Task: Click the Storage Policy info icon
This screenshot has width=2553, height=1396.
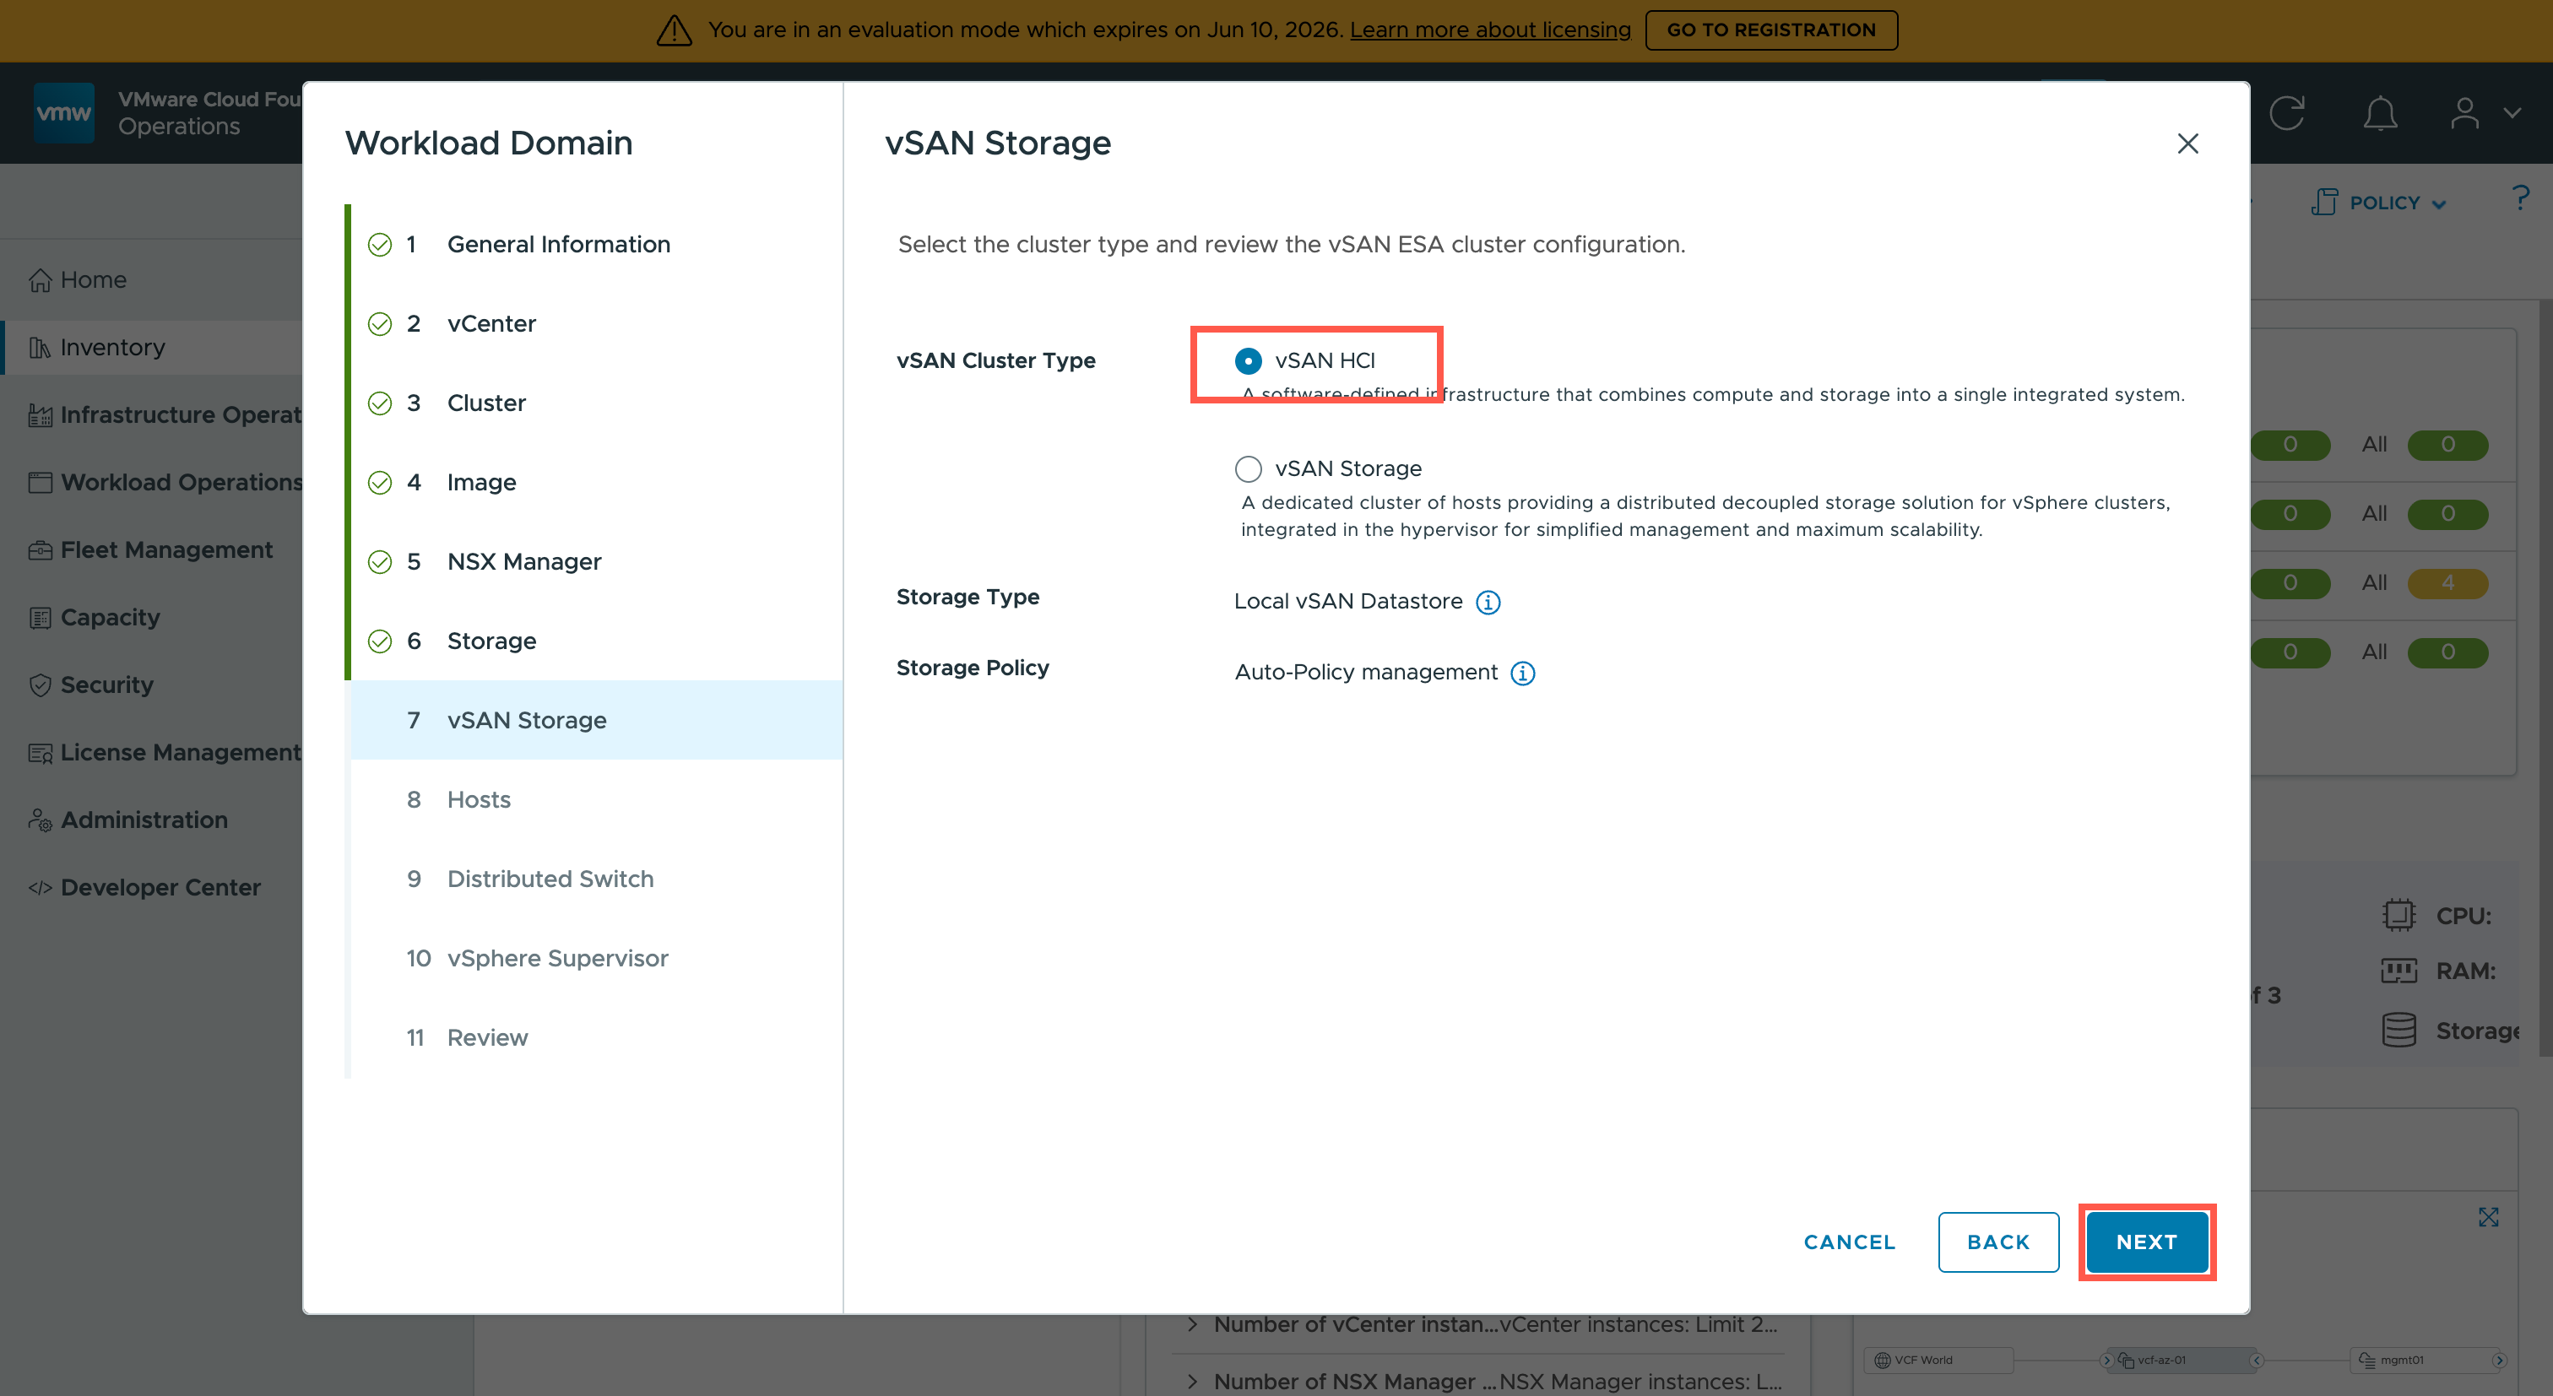Action: coord(1522,674)
